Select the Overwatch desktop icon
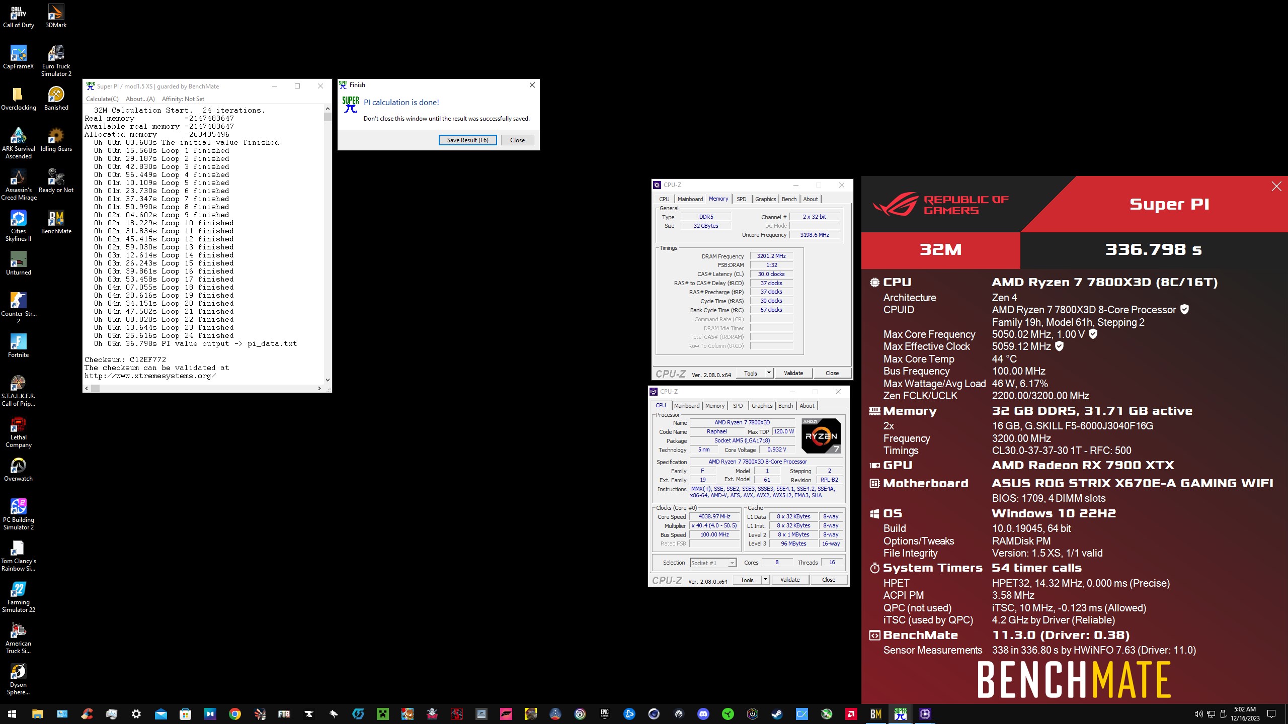This screenshot has height=724, width=1288. (x=19, y=470)
